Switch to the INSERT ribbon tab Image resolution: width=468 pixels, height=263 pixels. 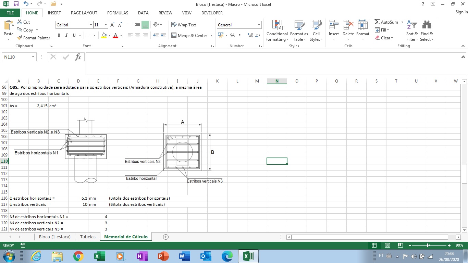[54, 13]
